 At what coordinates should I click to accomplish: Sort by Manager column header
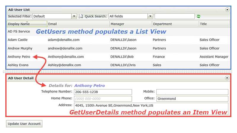coord(131,24)
